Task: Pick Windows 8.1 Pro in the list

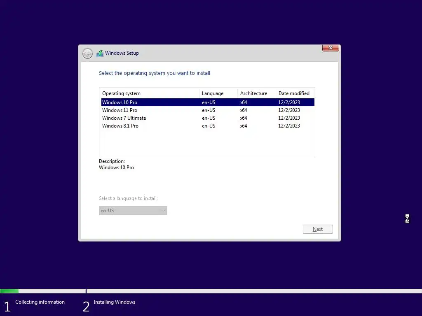Action: (208, 126)
